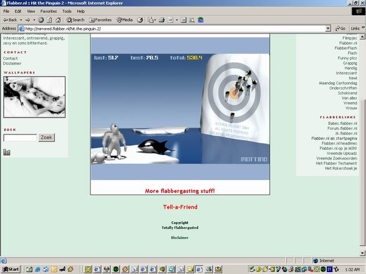Expand the address bar dropdown
The height and width of the screenshot is (274, 366).
pyautogui.click(x=328, y=29)
